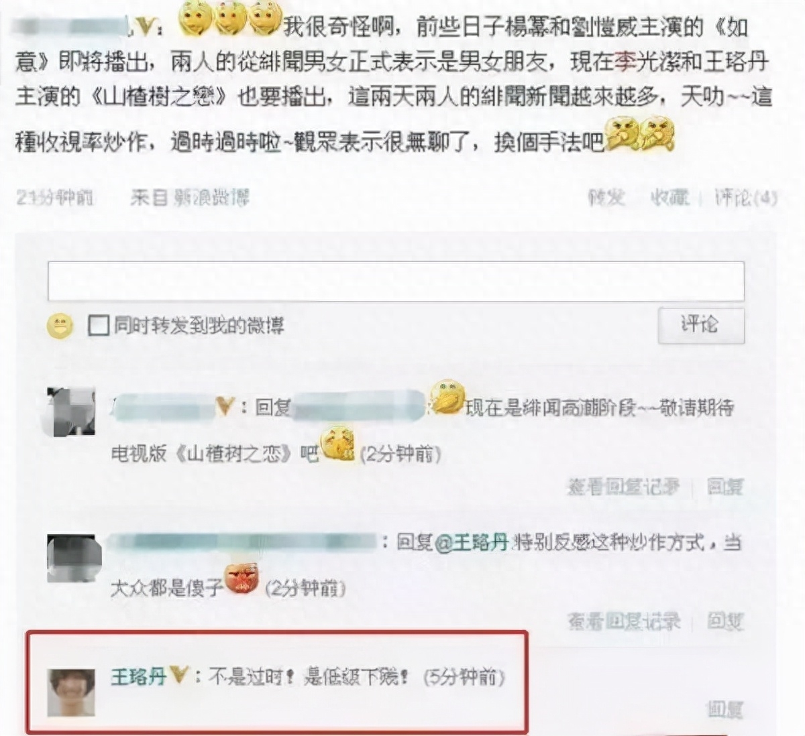Open 查看回复记录 under second comment
Image resolution: width=805 pixels, height=736 pixels.
click(x=623, y=621)
